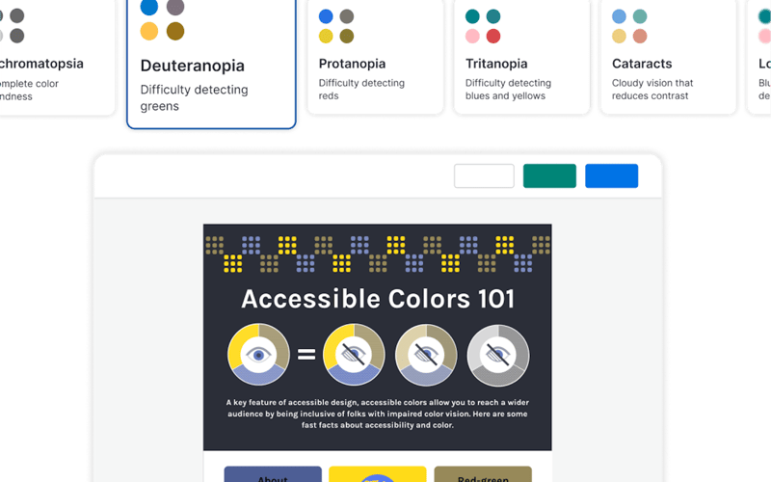Click the orange-yellow dot in Deuteranopia card
Viewport: 771px width, 482px height.
tap(149, 31)
